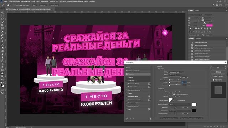Enable the Контур sub-effect checkbox
This screenshot has width=228, height=128.
pos(128,77)
